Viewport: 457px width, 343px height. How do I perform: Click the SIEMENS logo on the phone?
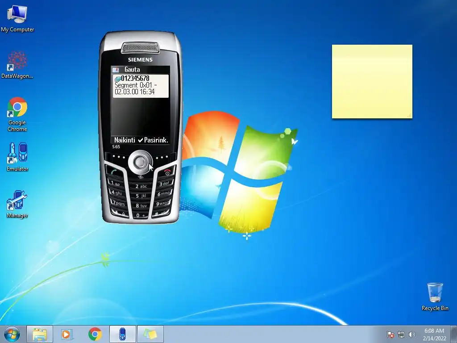(140, 60)
